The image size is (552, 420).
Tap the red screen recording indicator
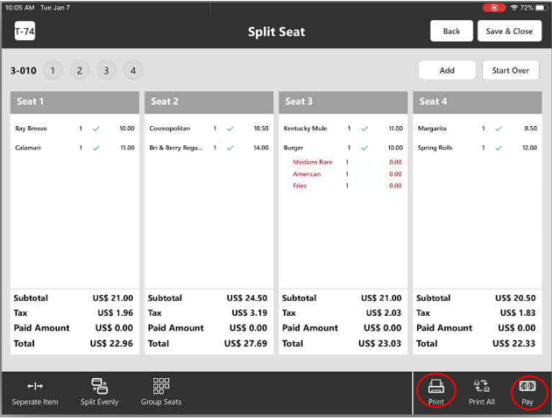(x=494, y=8)
